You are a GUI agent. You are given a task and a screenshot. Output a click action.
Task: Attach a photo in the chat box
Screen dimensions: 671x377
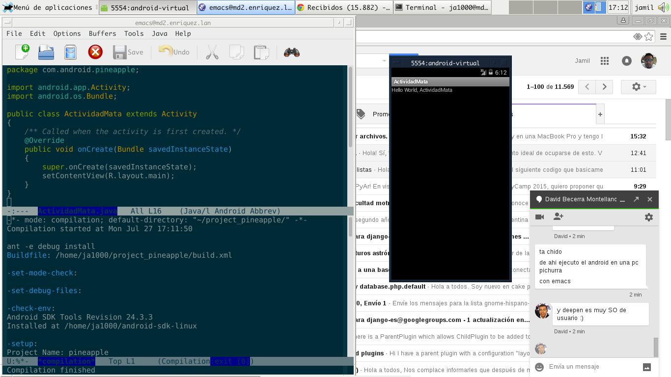coord(647,367)
